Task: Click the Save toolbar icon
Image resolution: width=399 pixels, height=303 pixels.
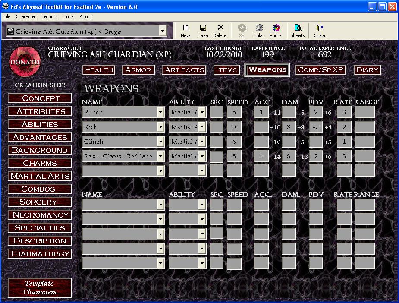Action: [203, 31]
